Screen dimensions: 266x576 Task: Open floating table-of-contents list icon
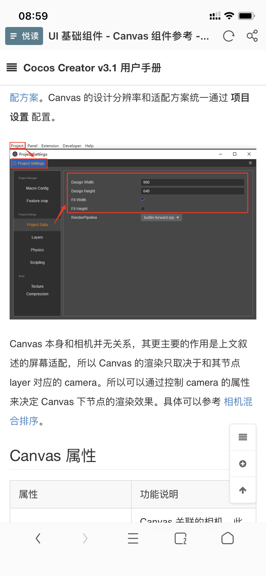(x=243, y=437)
